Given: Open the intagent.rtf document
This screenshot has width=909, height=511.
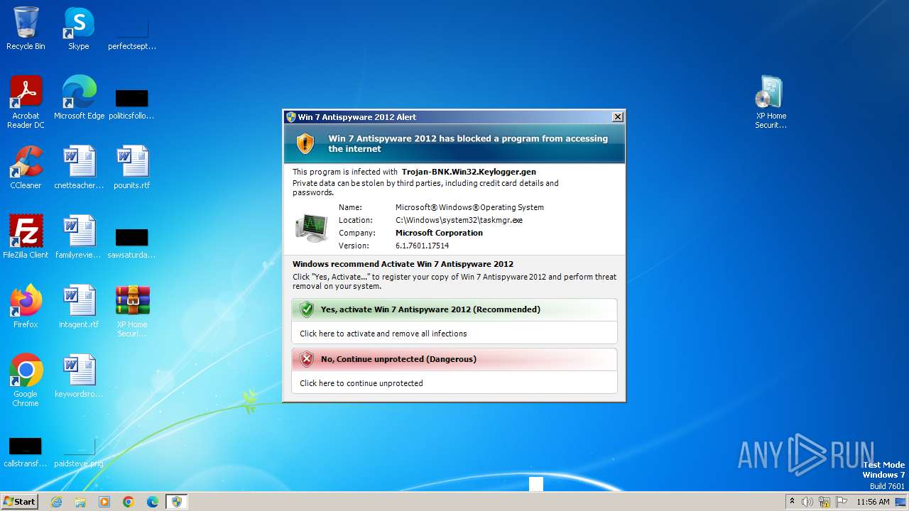Looking at the screenshot, I should [x=79, y=307].
